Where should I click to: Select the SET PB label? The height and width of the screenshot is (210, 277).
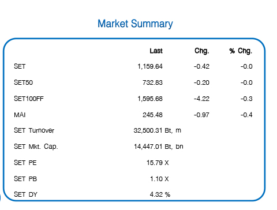point(25,179)
